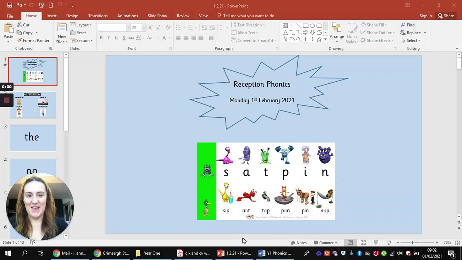Decrease line indent level
462x260 pixels.
coord(204,27)
